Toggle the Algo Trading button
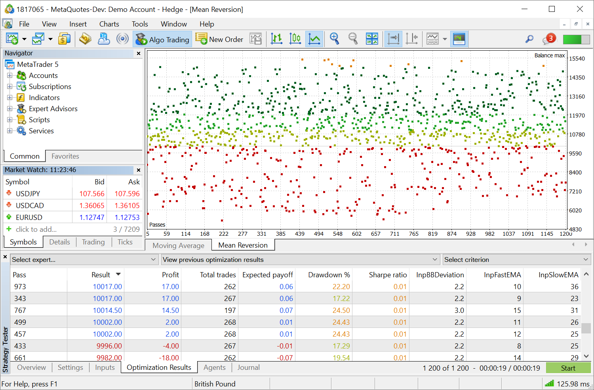Viewport: 594px width, 390px height. tap(162, 39)
